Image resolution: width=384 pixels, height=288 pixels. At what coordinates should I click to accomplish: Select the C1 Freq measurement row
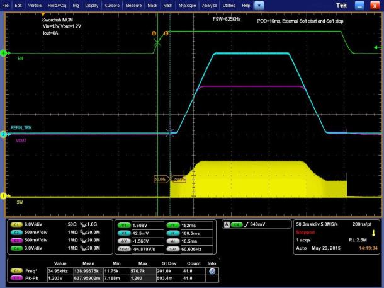(x=113, y=271)
